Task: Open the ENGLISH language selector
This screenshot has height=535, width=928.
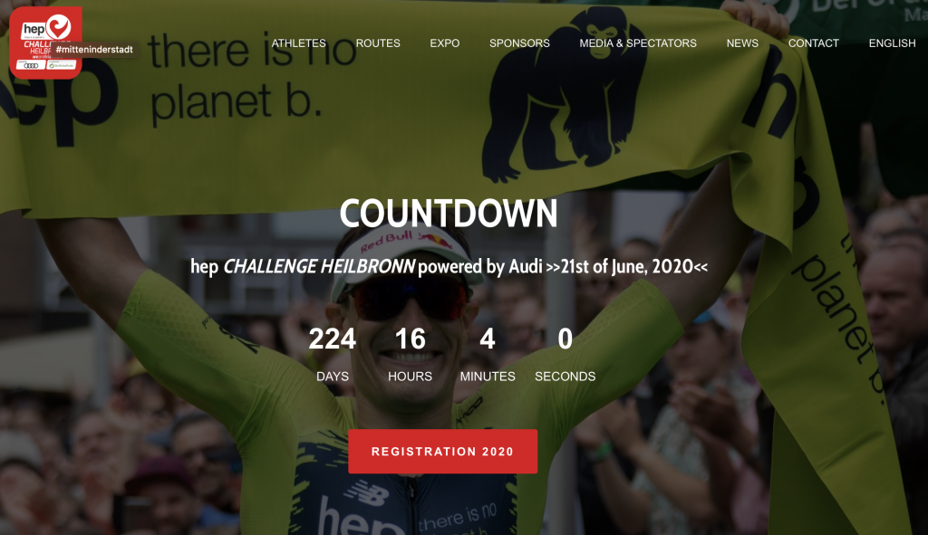Action: tap(892, 43)
